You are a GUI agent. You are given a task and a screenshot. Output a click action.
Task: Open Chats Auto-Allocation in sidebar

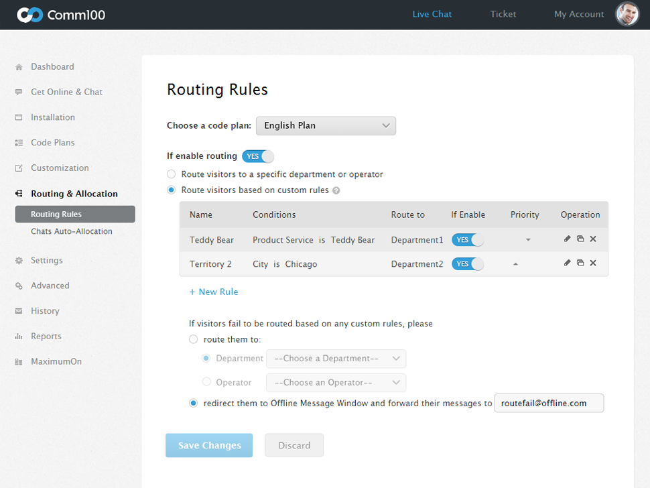pos(72,231)
